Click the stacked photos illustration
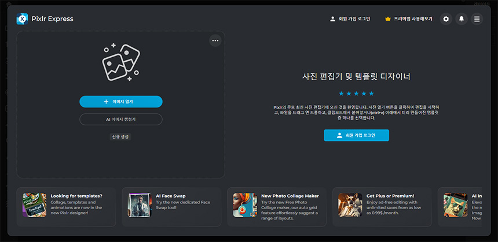Viewport: 498px width, 242px height. click(x=120, y=63)
